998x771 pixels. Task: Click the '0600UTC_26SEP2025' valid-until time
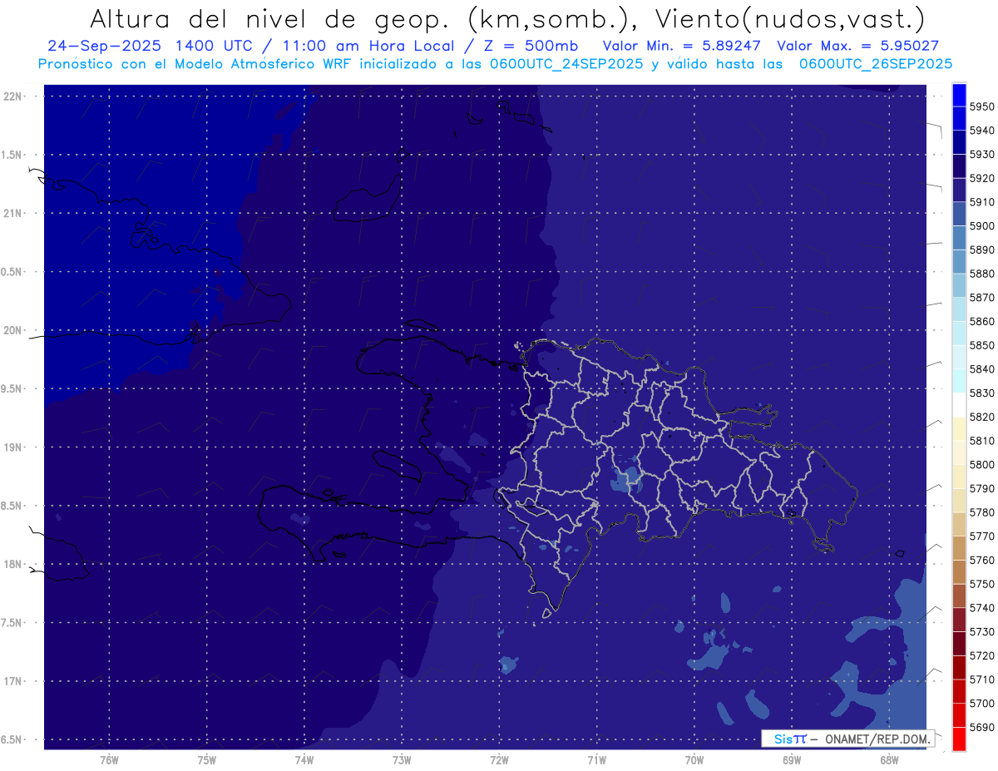[876, 63]
